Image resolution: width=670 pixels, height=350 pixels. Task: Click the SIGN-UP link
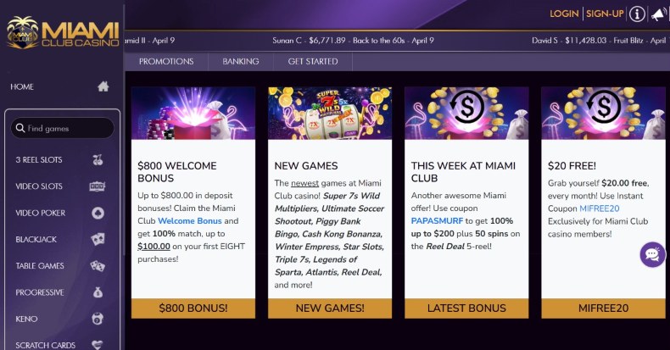(x=605, y=14)
